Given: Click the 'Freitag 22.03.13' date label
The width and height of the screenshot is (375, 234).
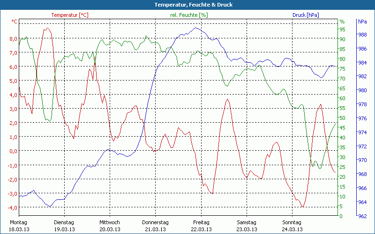Looking at the screenshot, I should [201, 226].
